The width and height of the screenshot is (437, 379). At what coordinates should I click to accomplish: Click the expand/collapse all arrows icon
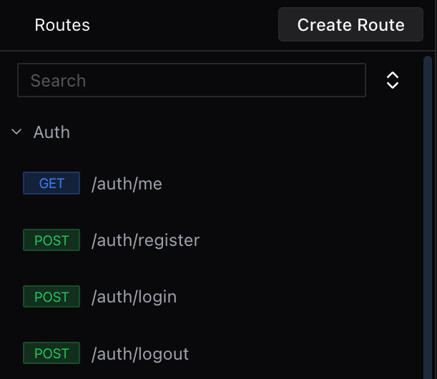(x=392, y=80)
